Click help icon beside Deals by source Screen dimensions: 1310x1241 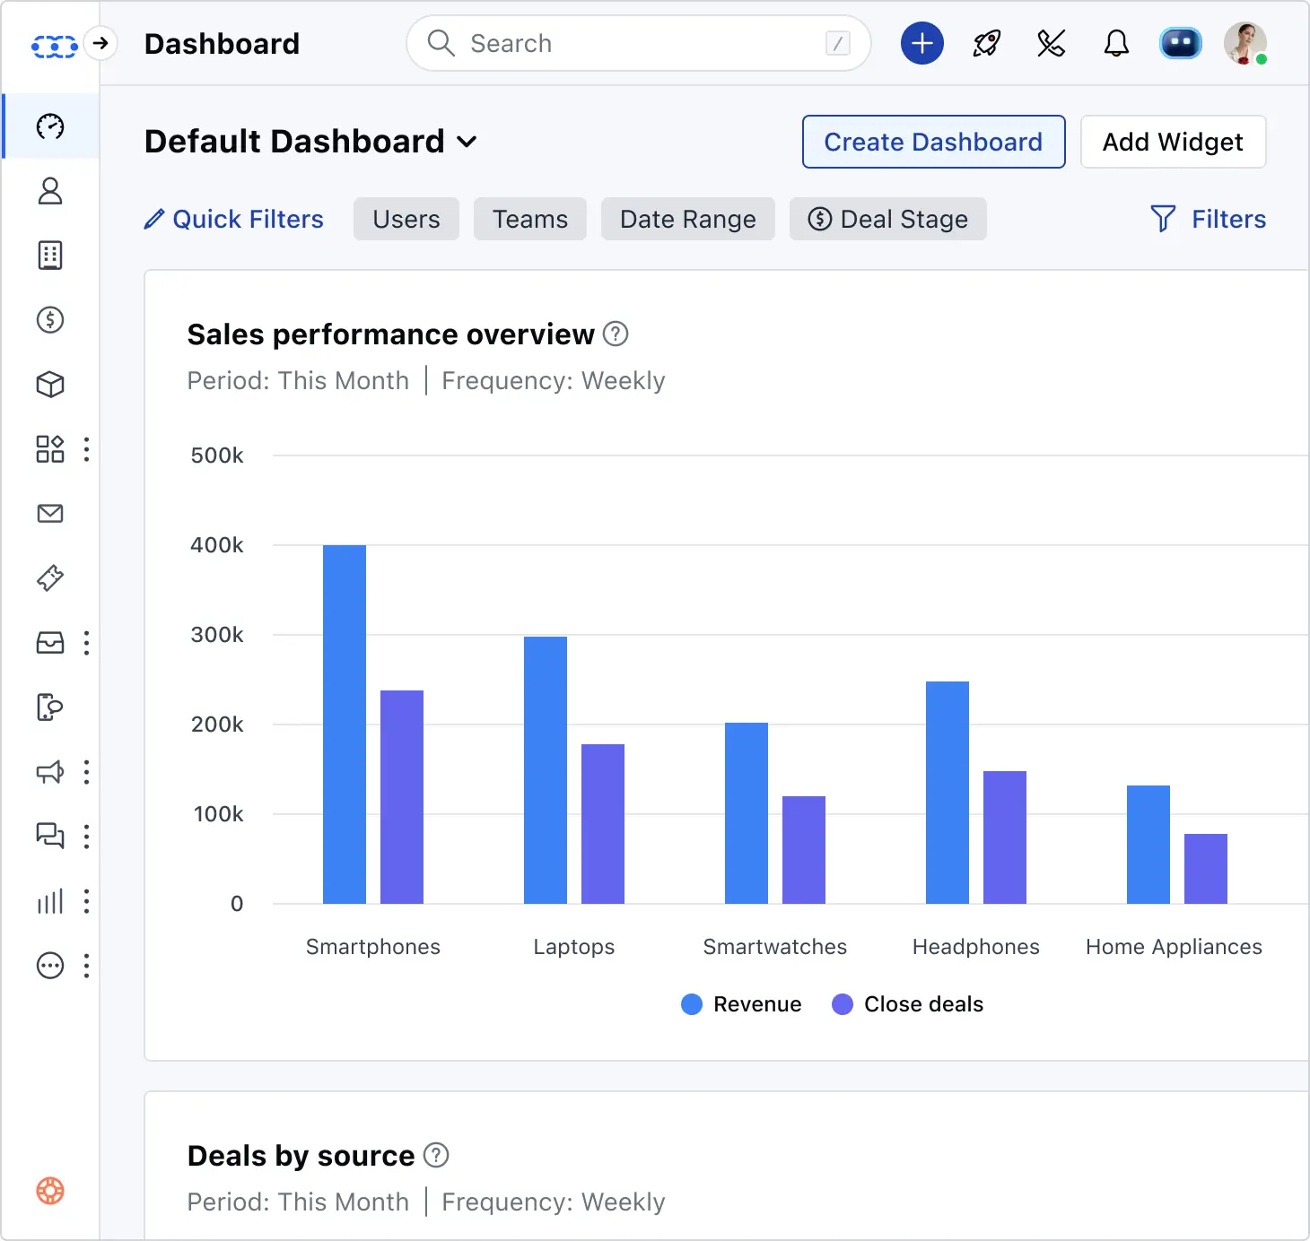coord(436,1155)
